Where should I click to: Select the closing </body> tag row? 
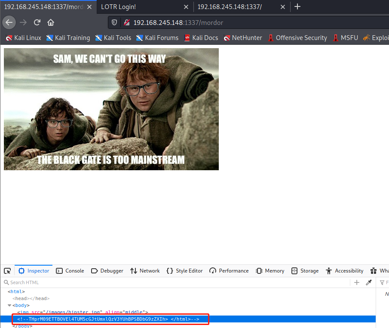click(x=22, y=326)
